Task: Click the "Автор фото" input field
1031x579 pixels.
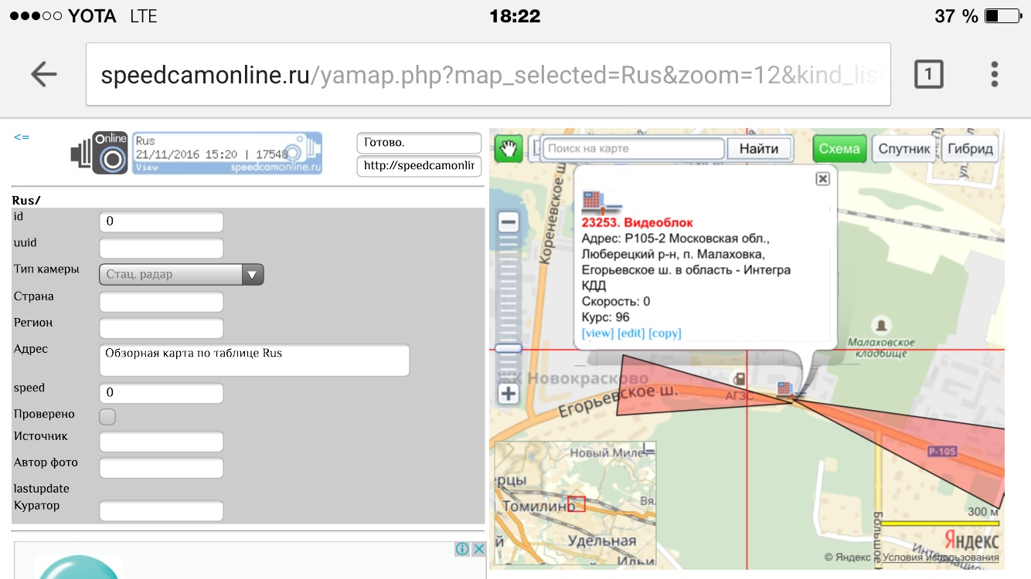Action: click(162, 468)
